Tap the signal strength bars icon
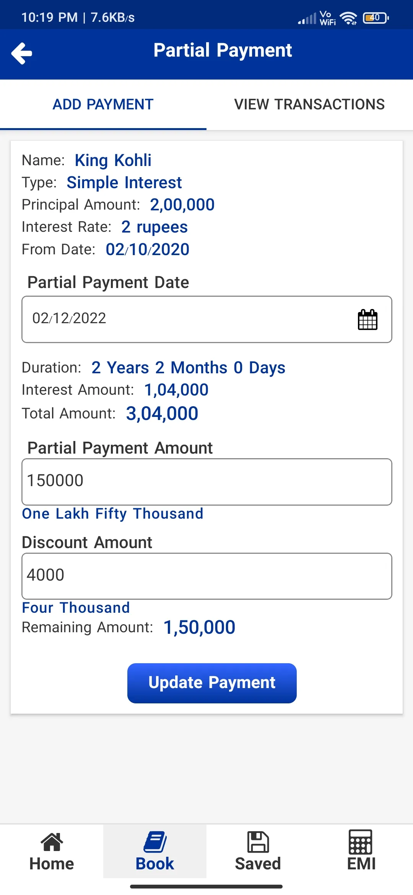 pos(307,18)
